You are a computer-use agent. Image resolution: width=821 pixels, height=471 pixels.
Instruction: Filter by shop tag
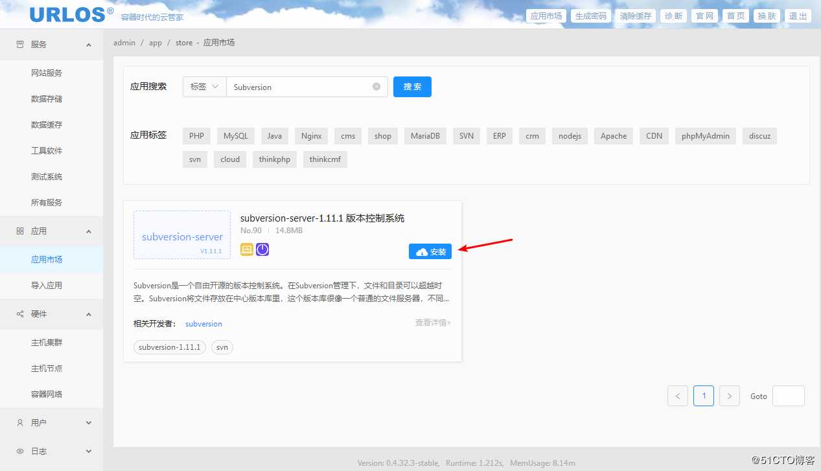pos(383,136)
